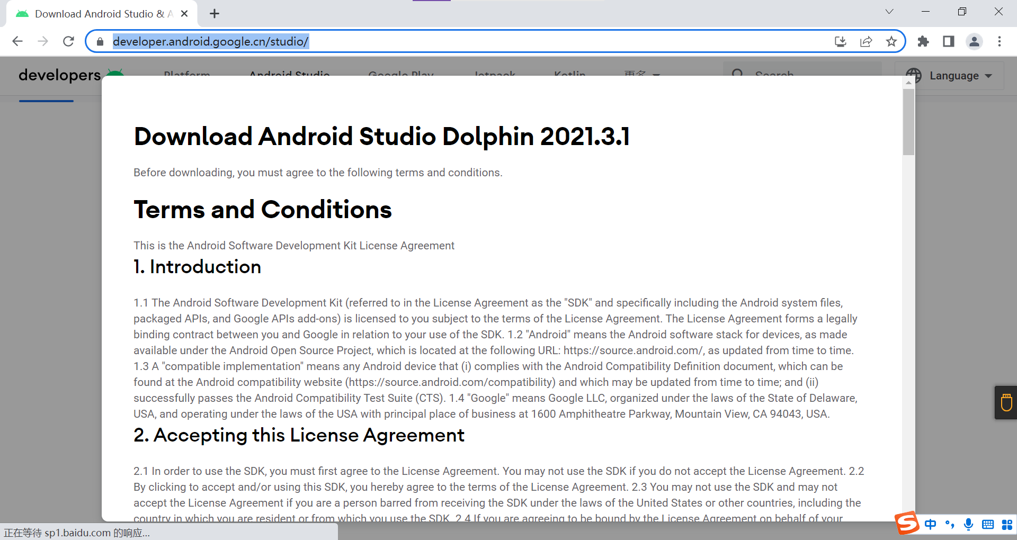Bookmark this page with the star

891,41
